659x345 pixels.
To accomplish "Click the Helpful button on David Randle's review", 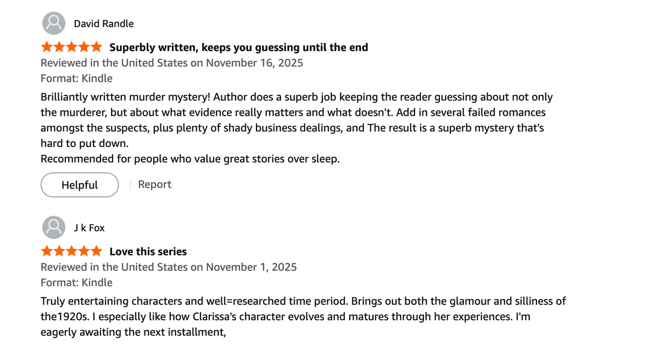I will coord(79,185).
